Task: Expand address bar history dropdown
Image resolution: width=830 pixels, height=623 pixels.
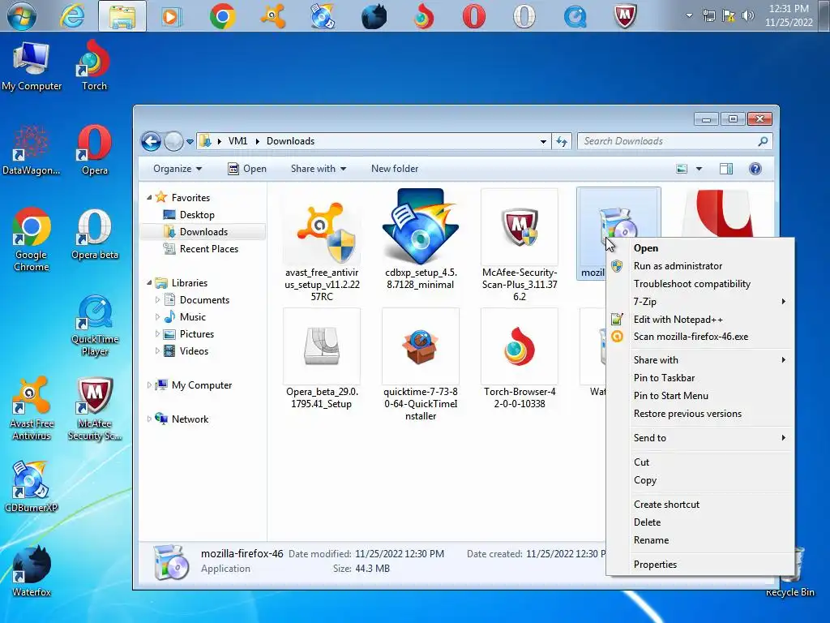Action: click(543, 141)
